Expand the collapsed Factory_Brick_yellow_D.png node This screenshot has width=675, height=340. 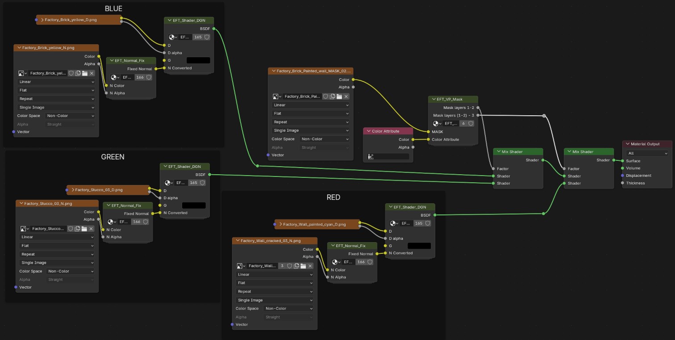pos(42,20)
